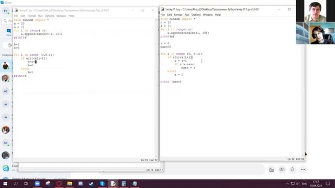Open the last pinned taskbar app icon
335x188 pixels.
click(x=135, y=183)
